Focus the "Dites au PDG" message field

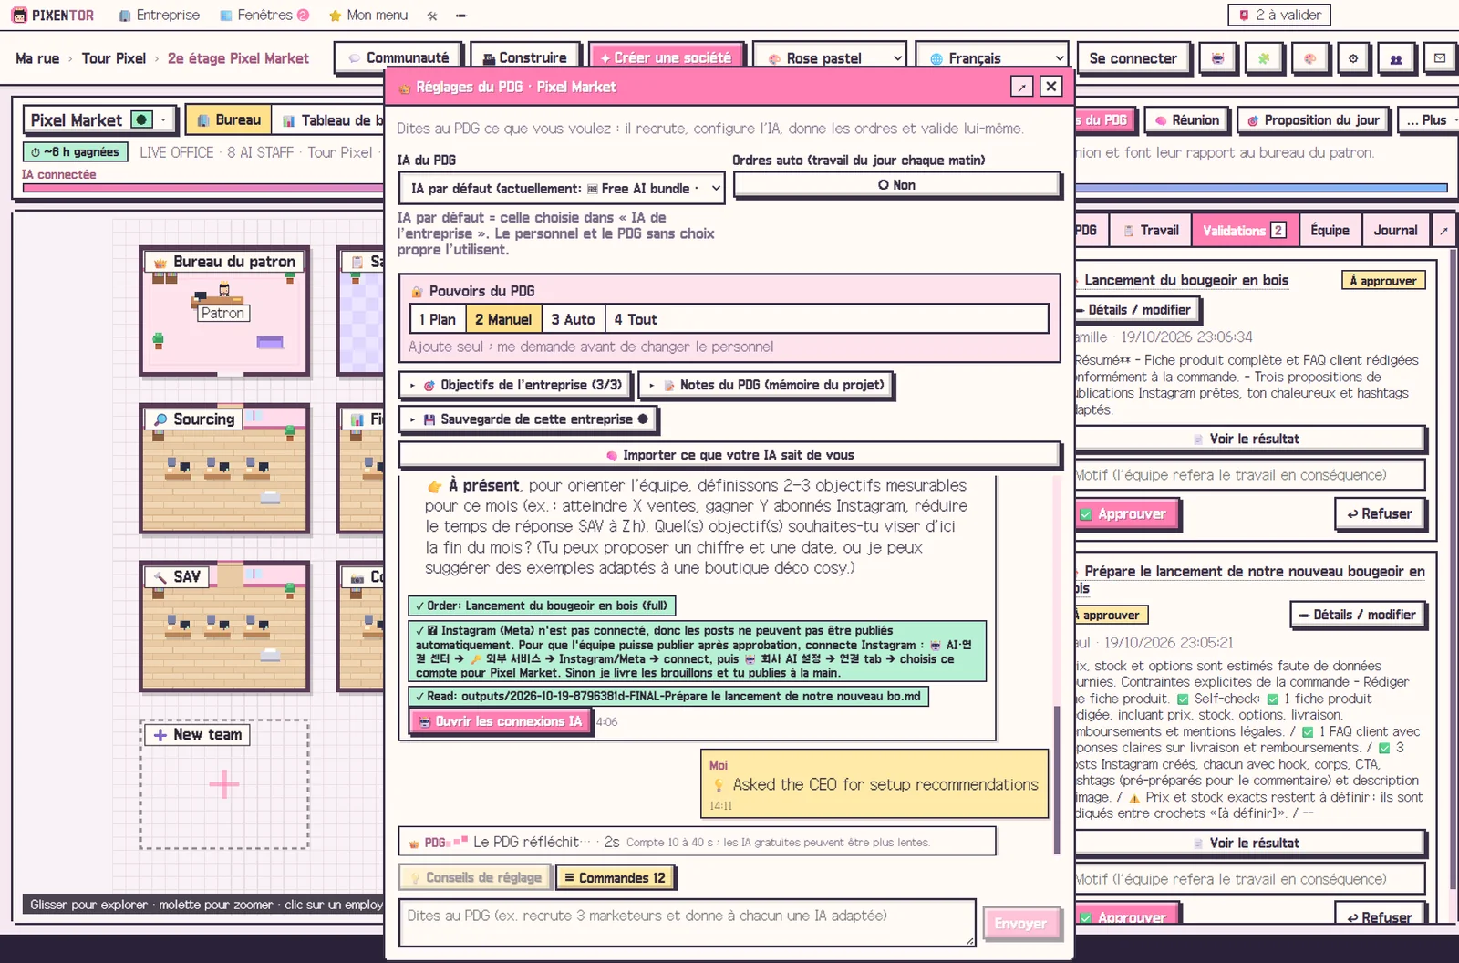click(688, 923)
